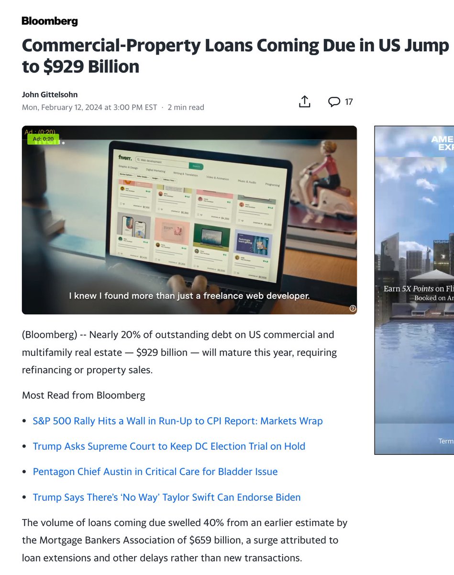Click the video ad info question icon
The image size is (454, 575).
[x=353, y=309]
